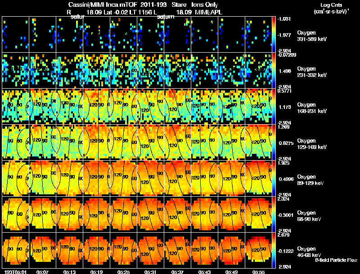Select the 05:25 panel in Oxygen 231-332 keV row
The height and width of the screenshot is (274, 360).
tap(123, 71)
